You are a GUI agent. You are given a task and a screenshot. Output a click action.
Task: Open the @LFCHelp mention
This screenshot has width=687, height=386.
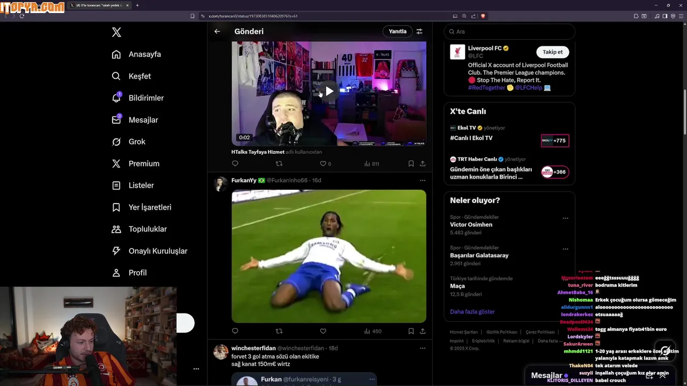529,87
